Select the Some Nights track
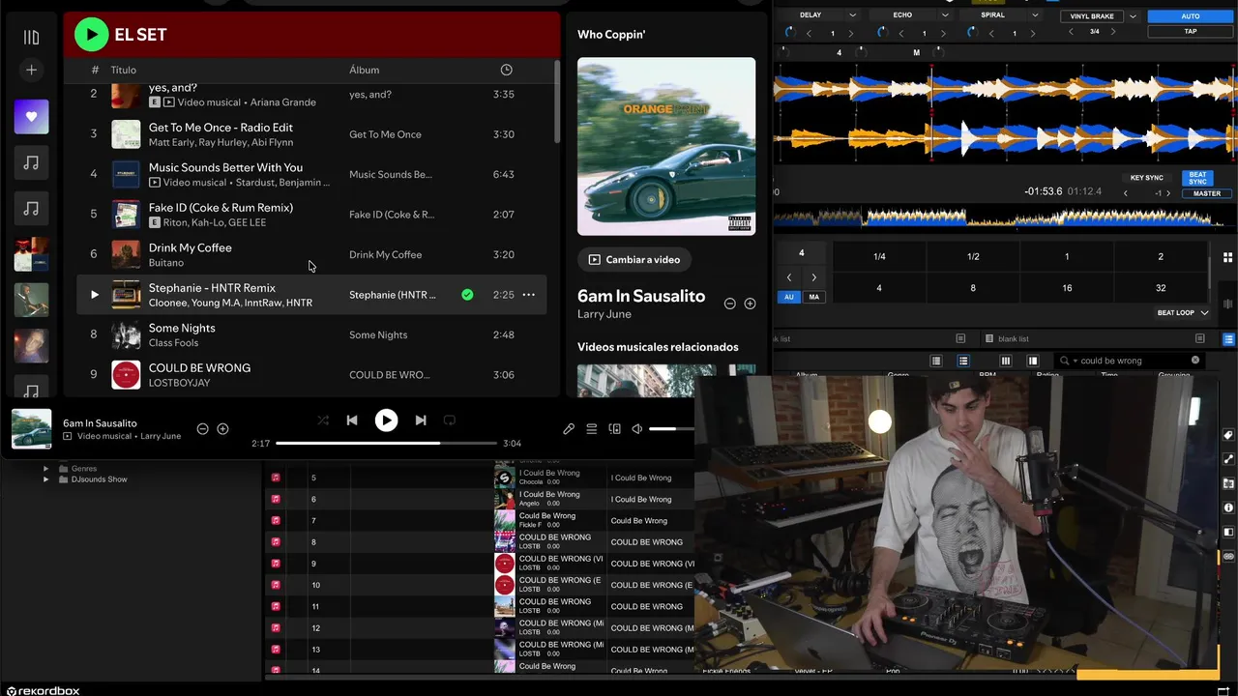The width and height of the screenshot is (1238, 696). pyautogui.click(x=311, y=334)
